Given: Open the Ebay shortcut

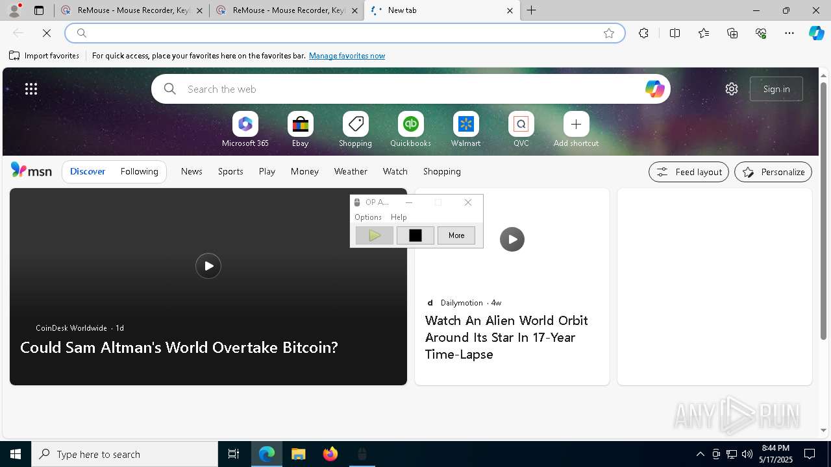Looking at the screenshot, I should (301, 130).
